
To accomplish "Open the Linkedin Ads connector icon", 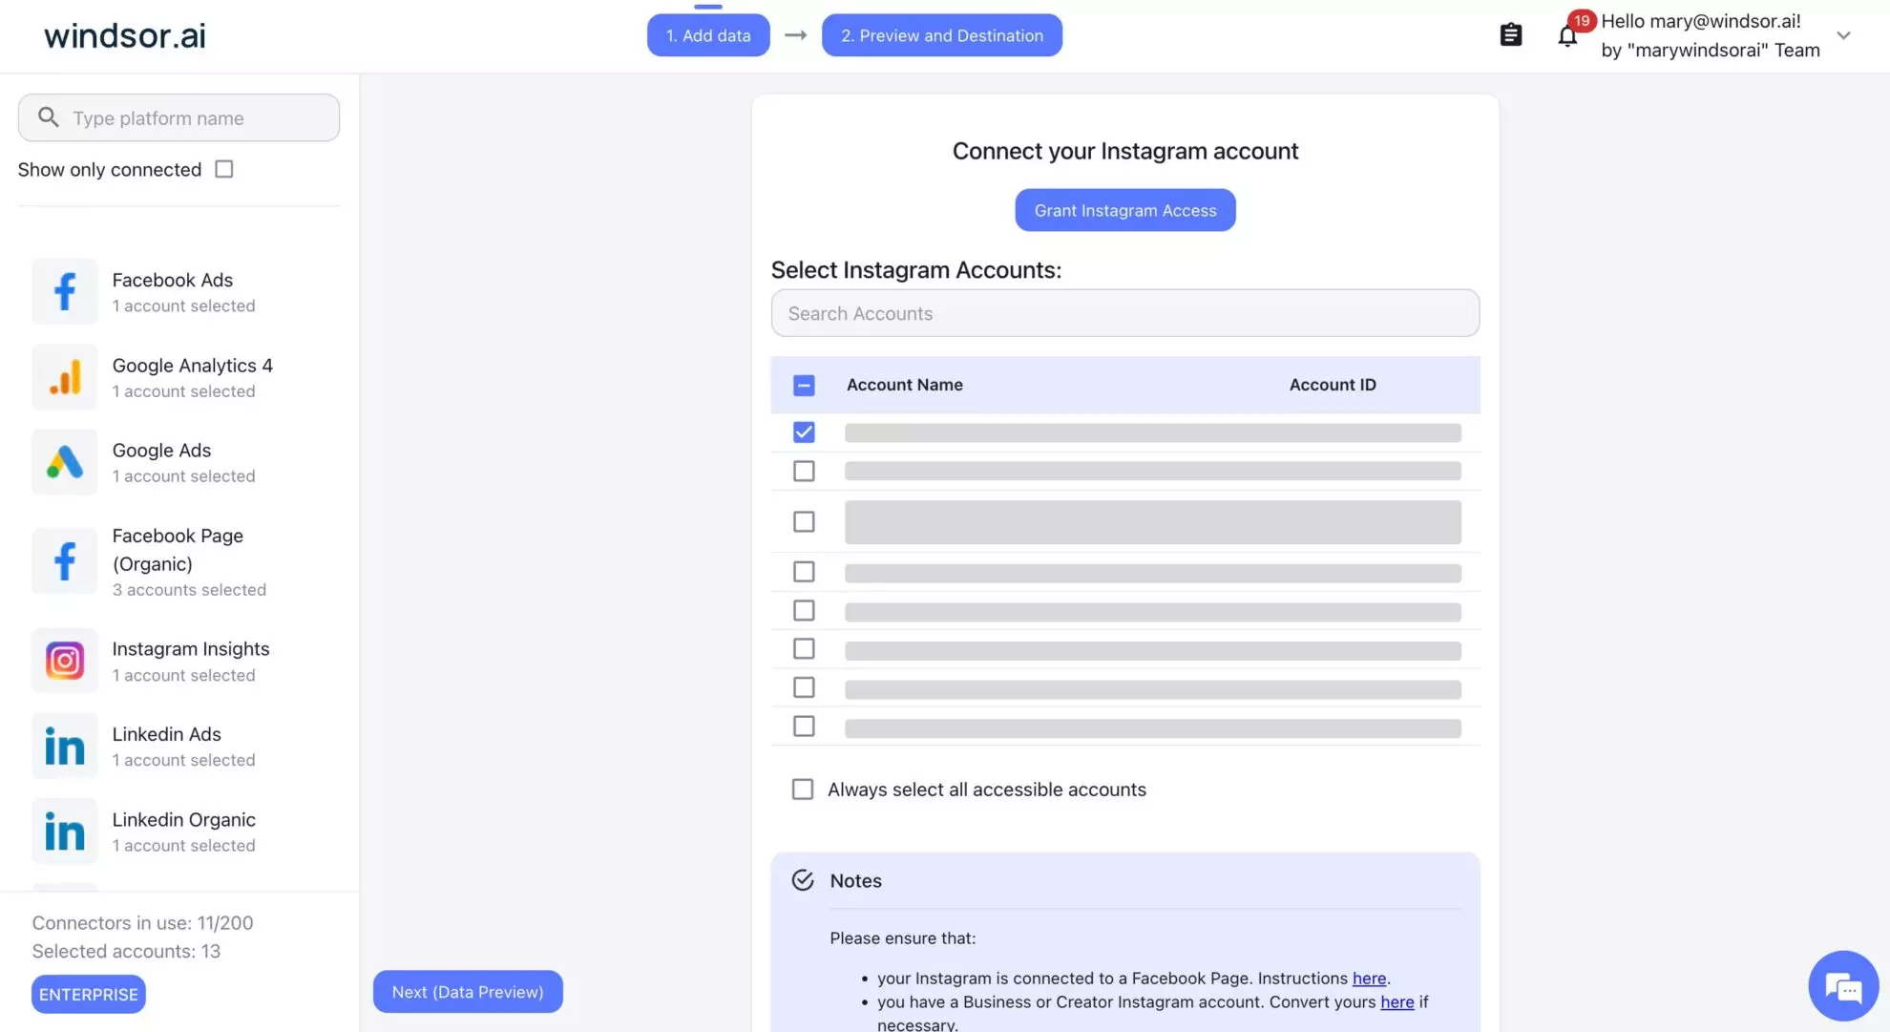I will click(x=64, y=746).
